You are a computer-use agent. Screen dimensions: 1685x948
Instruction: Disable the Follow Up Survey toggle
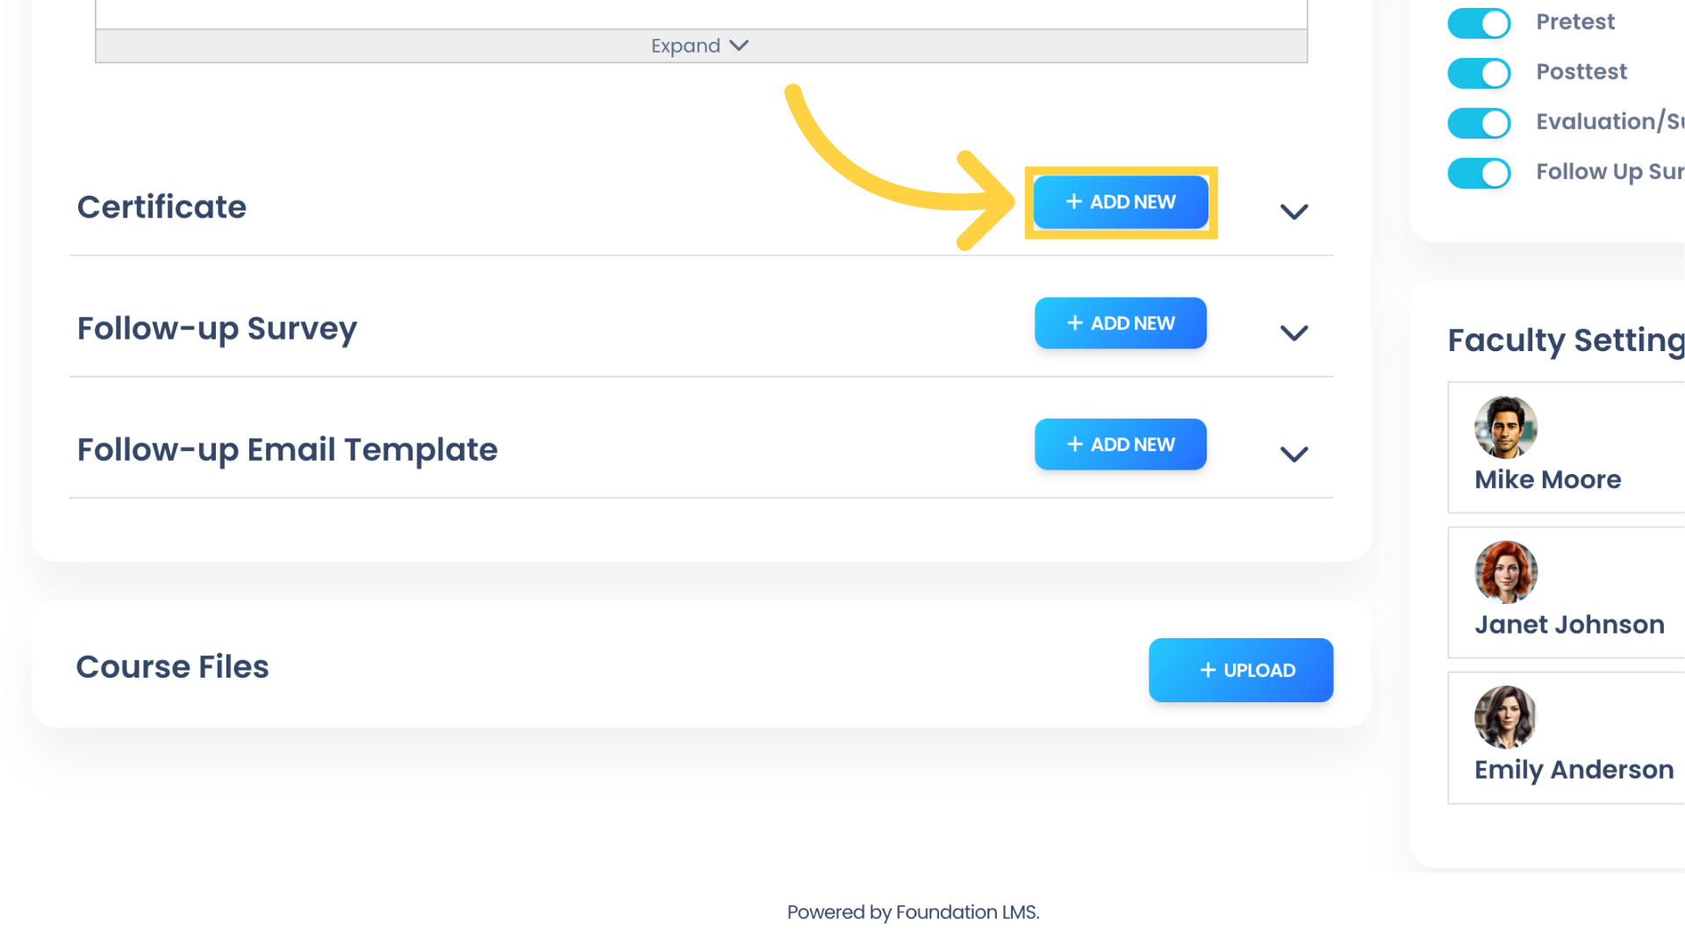point(1478,174)
